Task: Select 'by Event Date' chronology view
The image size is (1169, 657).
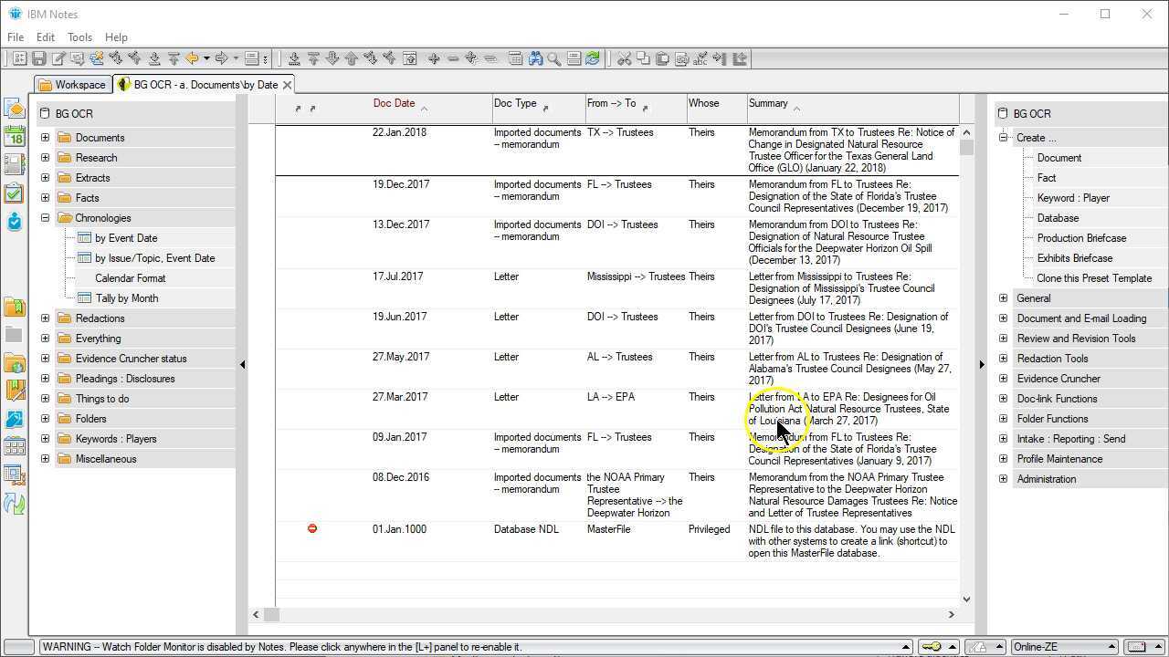Action: (126, 238)
